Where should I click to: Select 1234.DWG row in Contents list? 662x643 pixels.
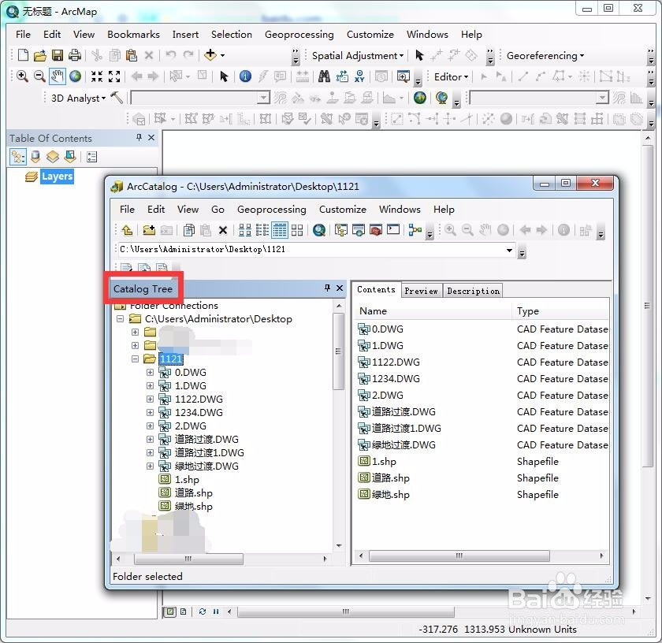point(482,379)
